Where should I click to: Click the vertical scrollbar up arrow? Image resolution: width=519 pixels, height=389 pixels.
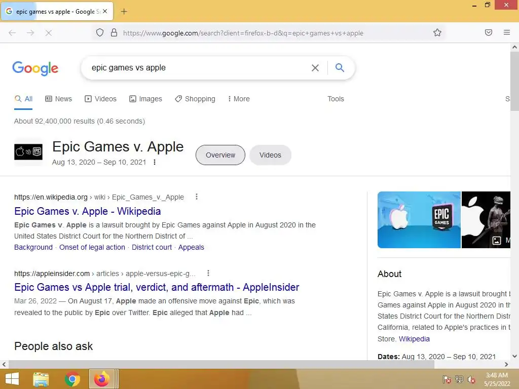[x=514, y=47]
